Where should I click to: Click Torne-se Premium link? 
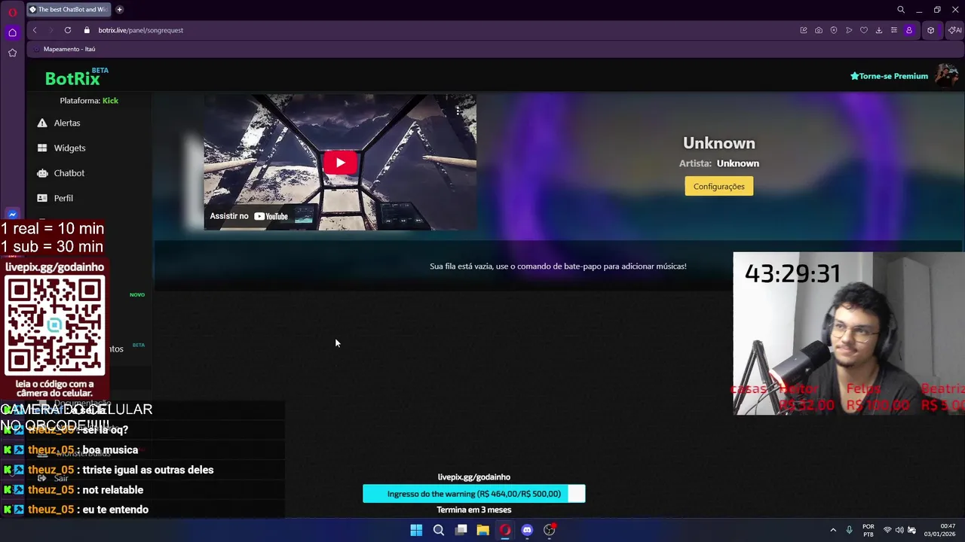click(889, 76)
